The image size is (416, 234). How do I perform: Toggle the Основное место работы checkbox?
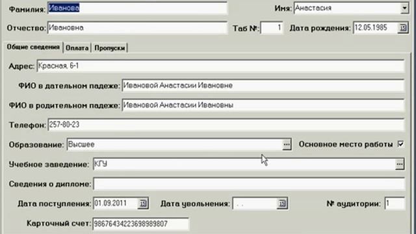(400, 144)
